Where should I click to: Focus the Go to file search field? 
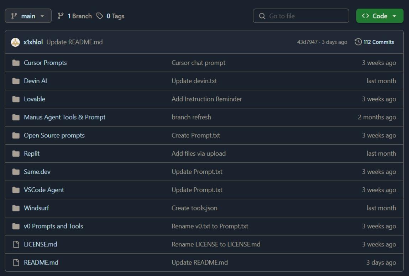[x=301, y=16]
